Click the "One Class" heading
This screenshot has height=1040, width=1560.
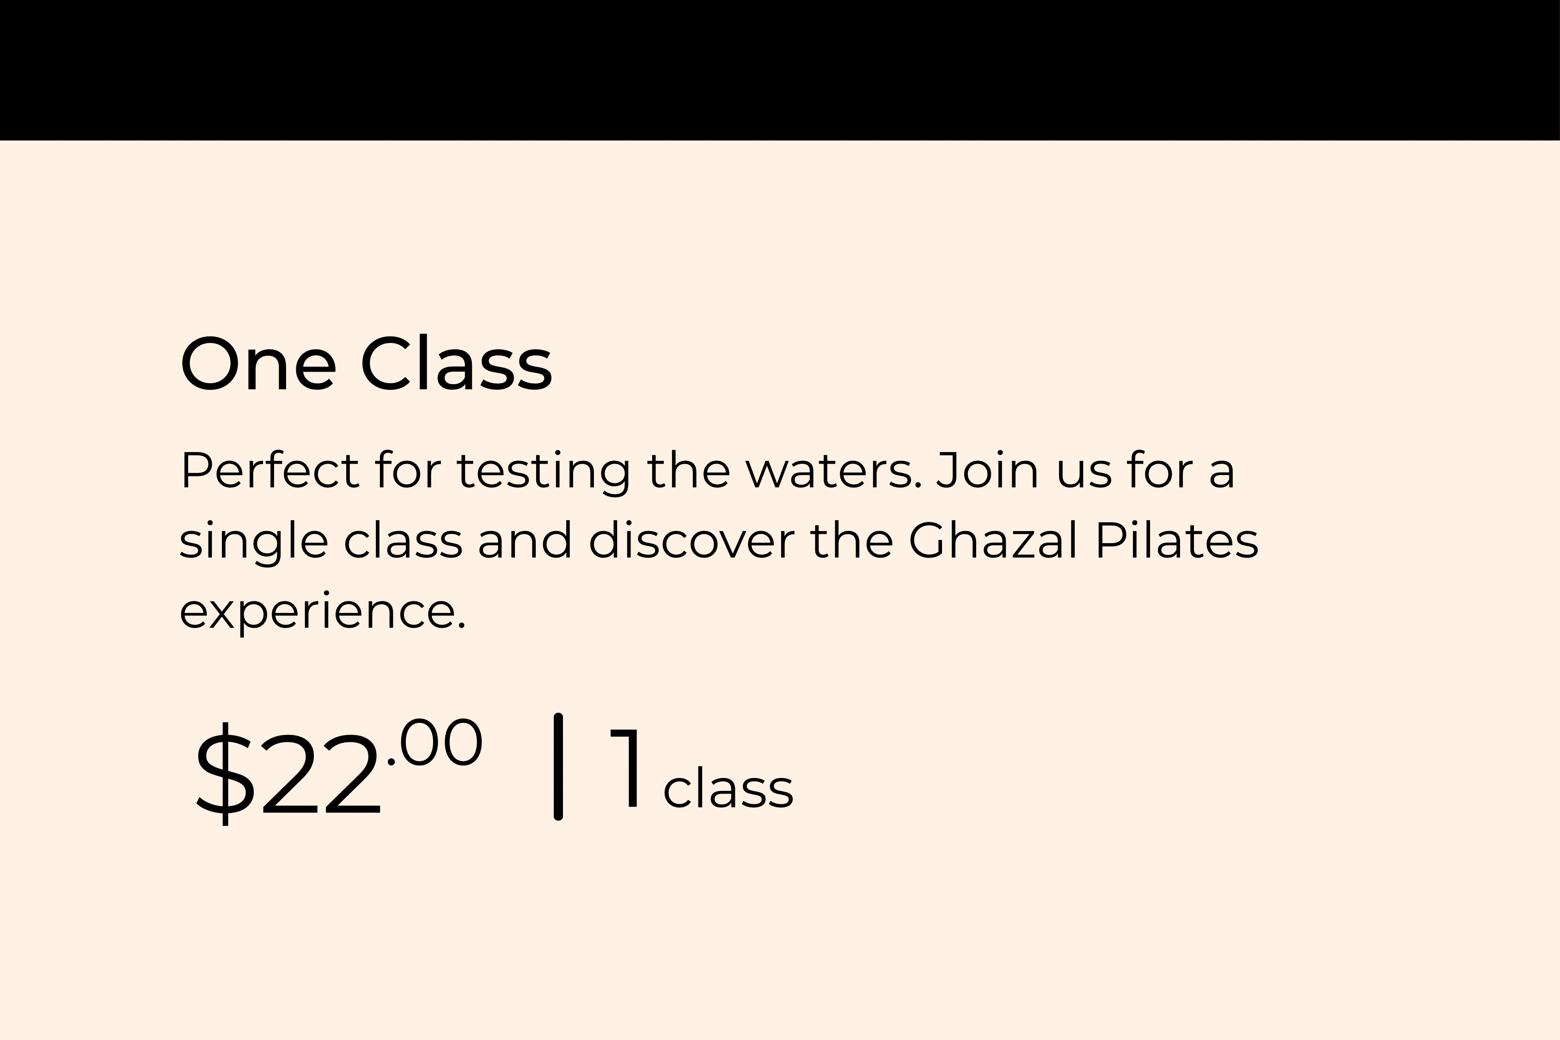[x=366, y=365]
